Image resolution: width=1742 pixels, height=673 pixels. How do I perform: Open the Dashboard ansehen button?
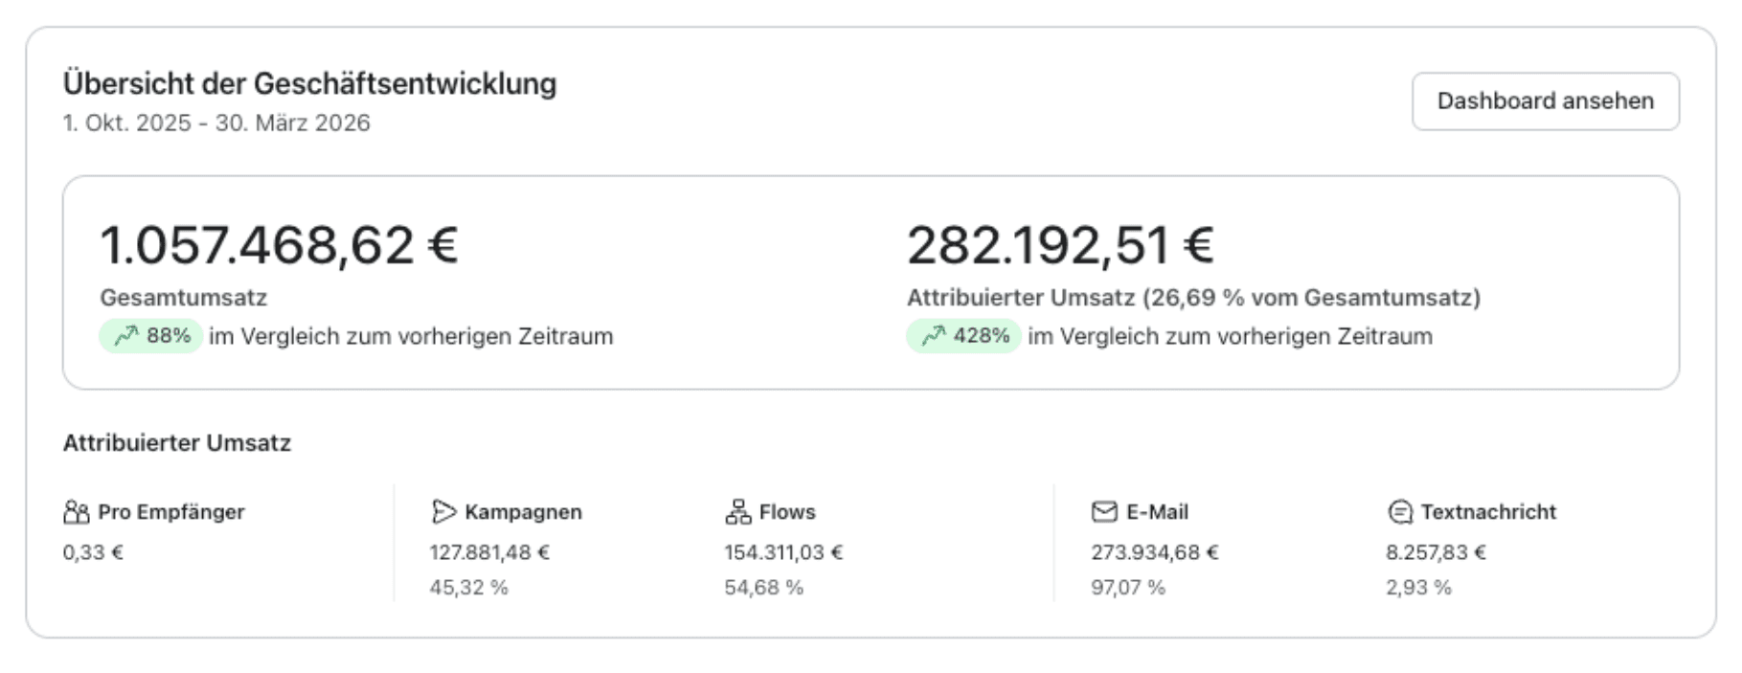1545,101
